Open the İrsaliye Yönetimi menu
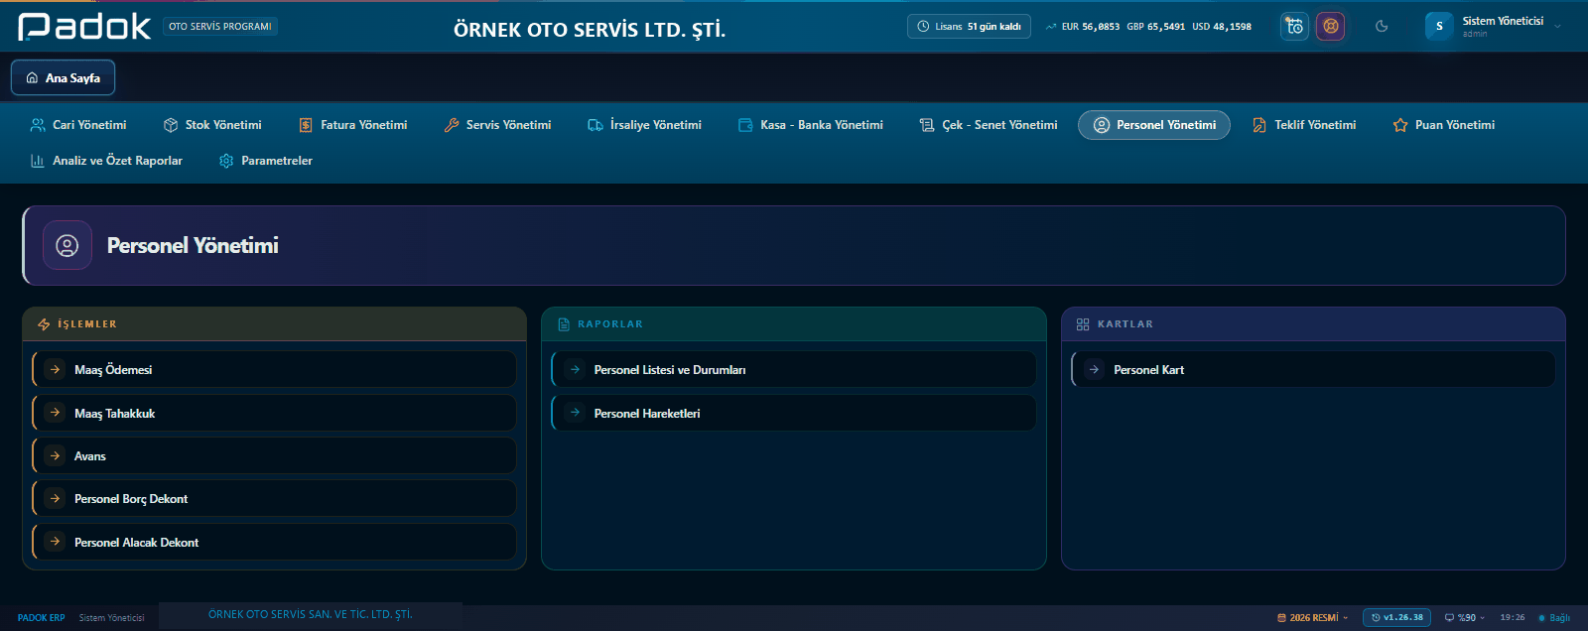 click(x=644, y=125)
